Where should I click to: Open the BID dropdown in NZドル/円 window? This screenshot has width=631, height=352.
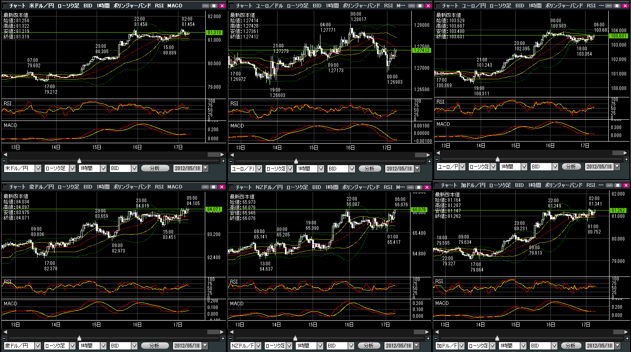[351, 346]
